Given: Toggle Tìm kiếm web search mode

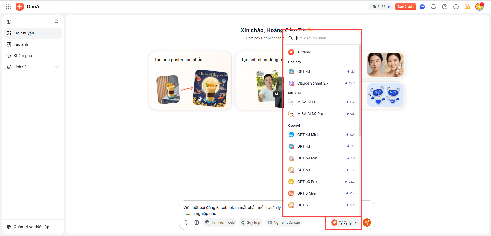Looking at the screenshot, I should click(x=220, y=222).
